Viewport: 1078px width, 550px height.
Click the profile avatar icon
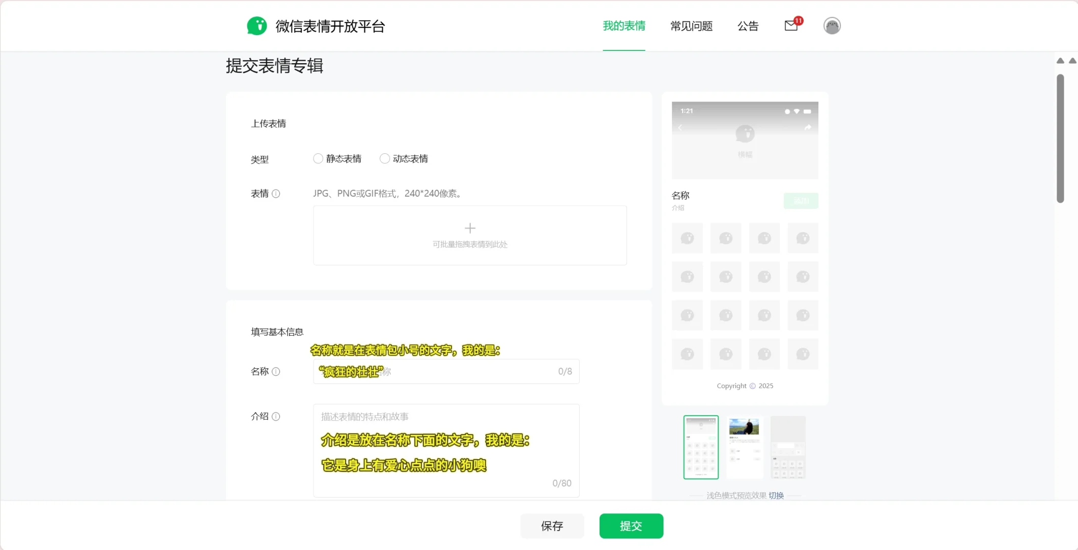click(x=832, y=25)
